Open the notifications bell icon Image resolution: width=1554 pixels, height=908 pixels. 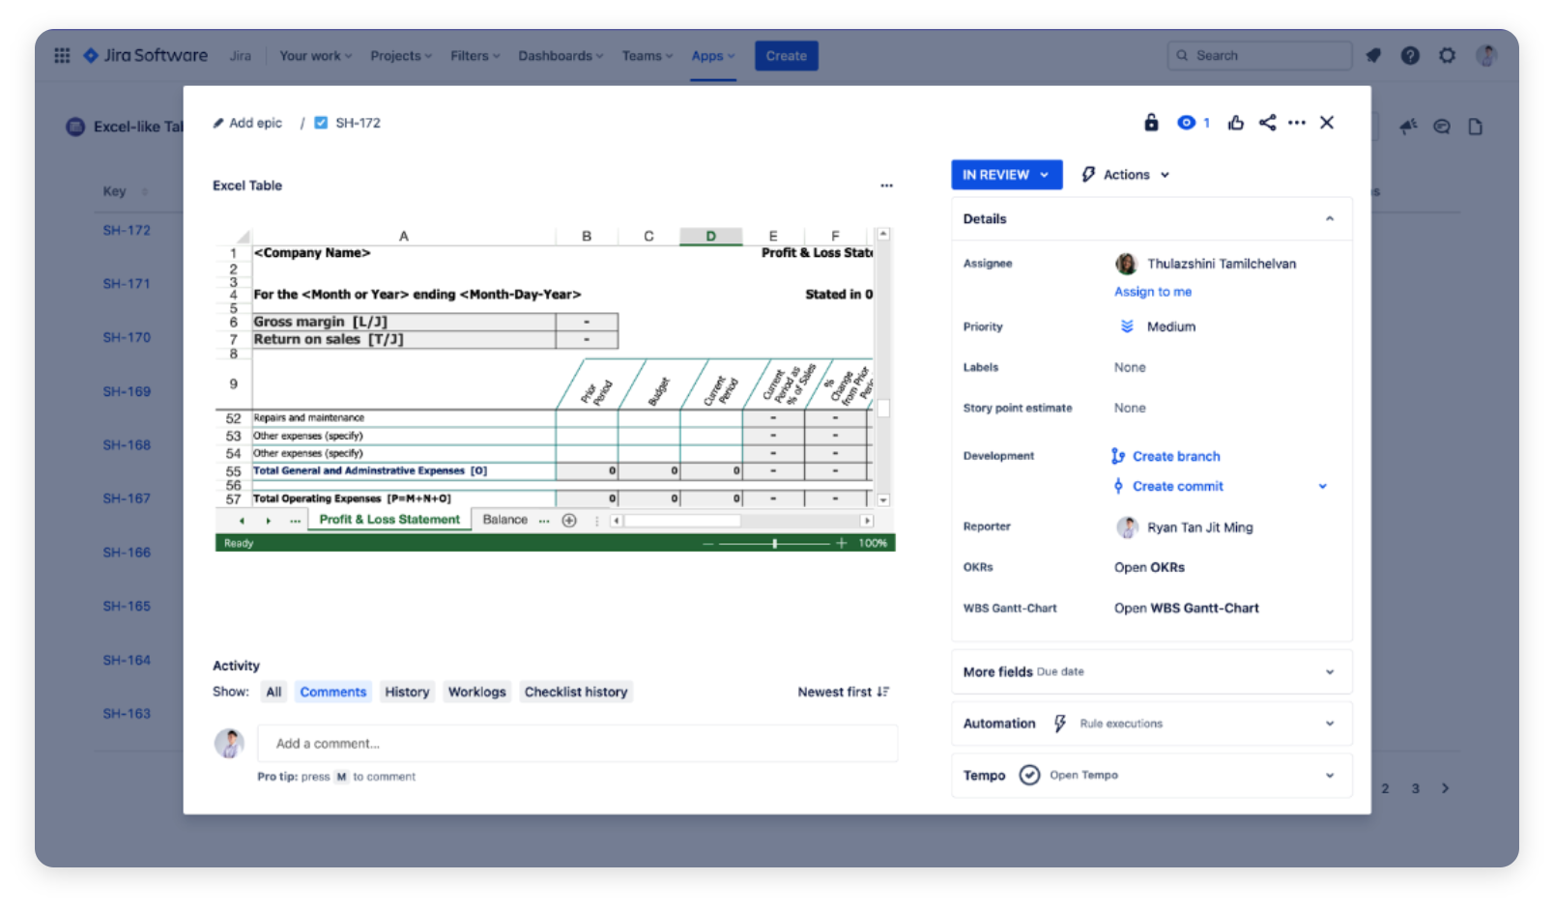[1373, 56]
